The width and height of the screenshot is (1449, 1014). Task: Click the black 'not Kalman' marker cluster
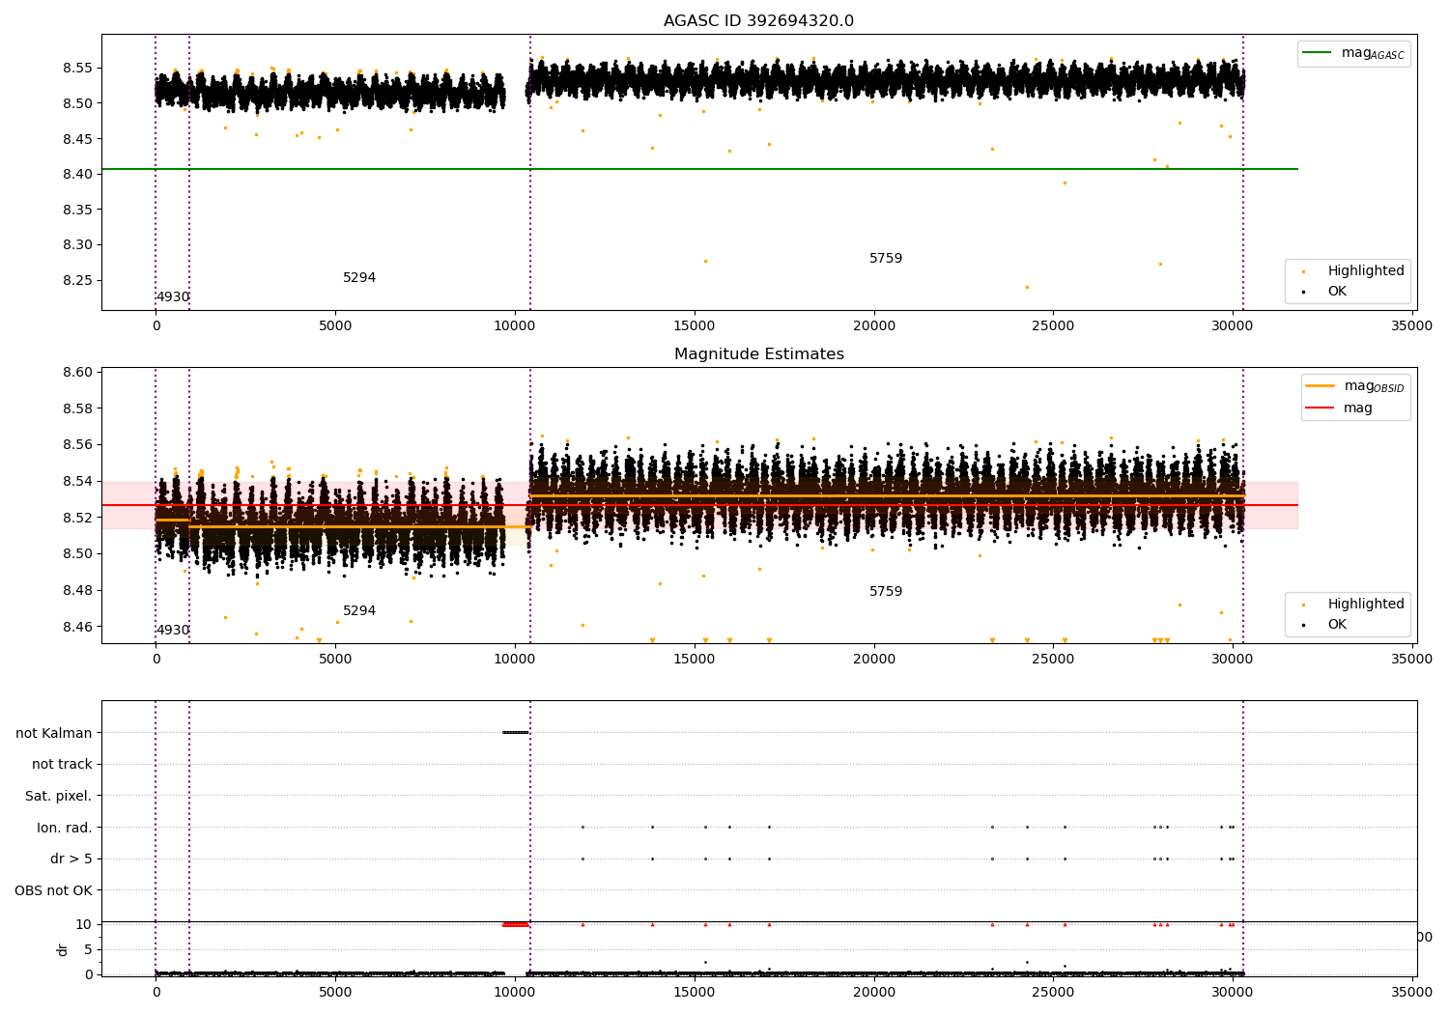(x=516, y=732)
